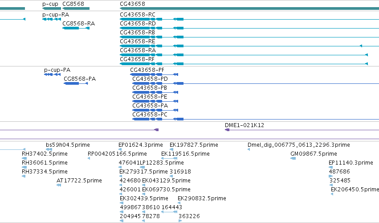Viewport: 379px width, 223px height.
Task: Open protein CG43658-PF
Action: click(147, 70)
